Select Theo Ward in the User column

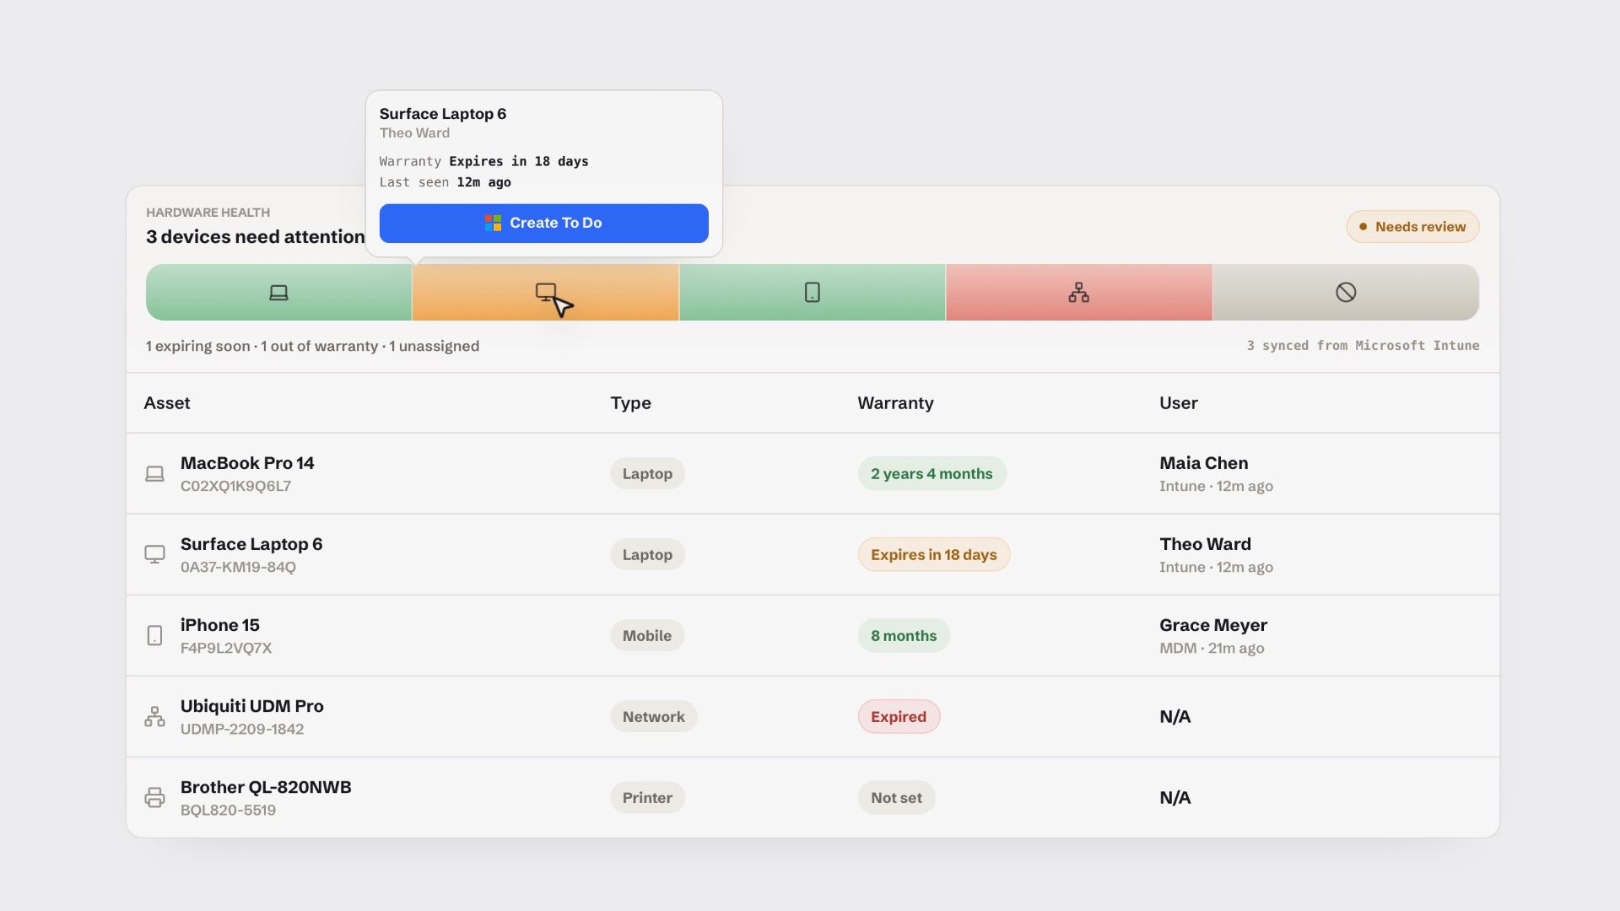coord(1205,544)
